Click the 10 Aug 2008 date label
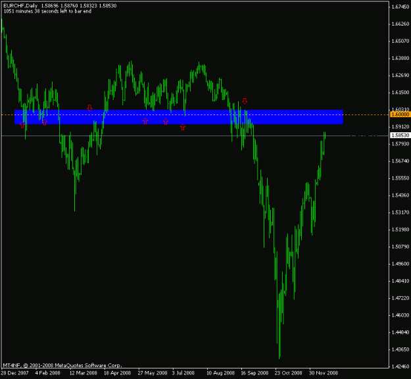The image size is (411, 379). [x=220, y=373]
